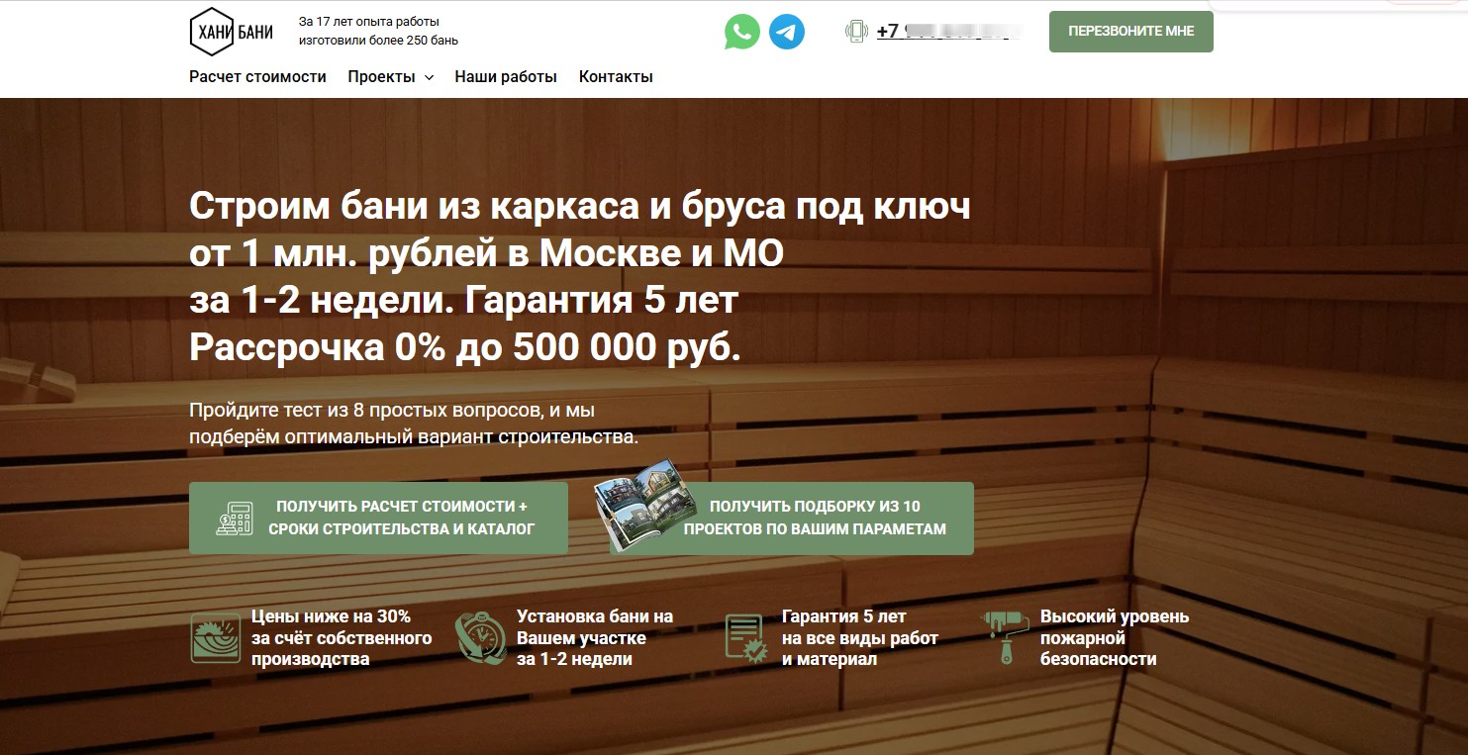Click the +7 phone number link
The height and width of the screenshot is (755, 1468).
tap(947, 32)
